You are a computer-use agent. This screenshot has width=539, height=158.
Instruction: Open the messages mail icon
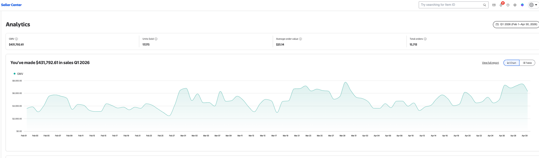pyautogui.click(x=494, y=5)
